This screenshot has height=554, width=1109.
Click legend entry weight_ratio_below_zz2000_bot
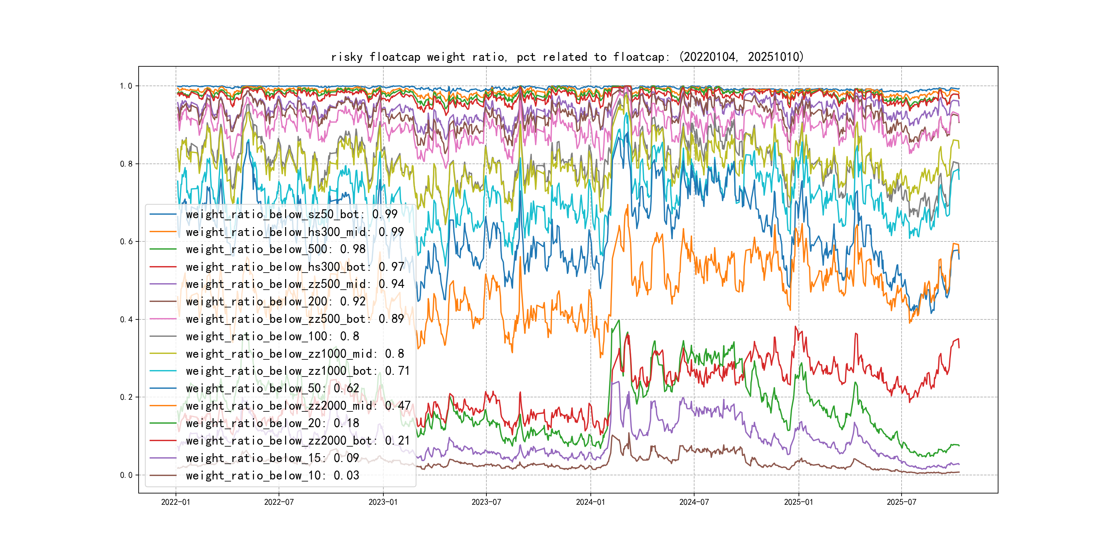click(x=298, y=440)
